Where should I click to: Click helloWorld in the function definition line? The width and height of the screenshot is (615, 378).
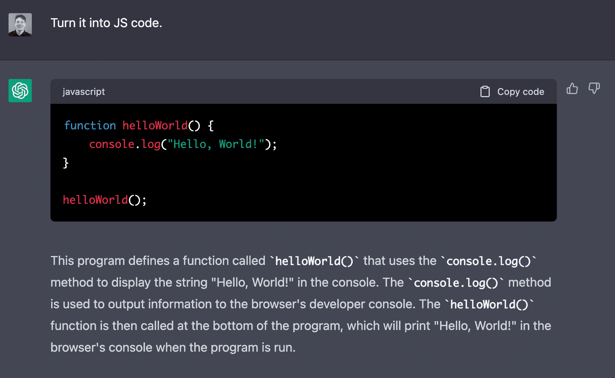tap(155, 125)
